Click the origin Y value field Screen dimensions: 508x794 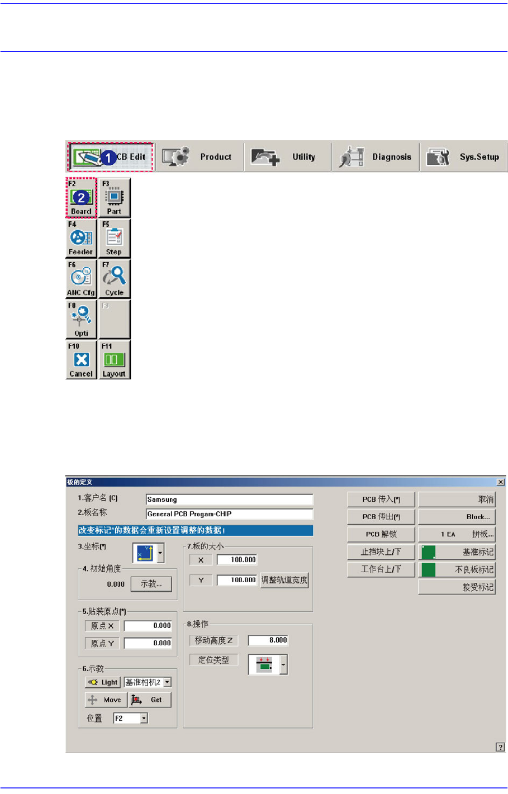(148, 643)
